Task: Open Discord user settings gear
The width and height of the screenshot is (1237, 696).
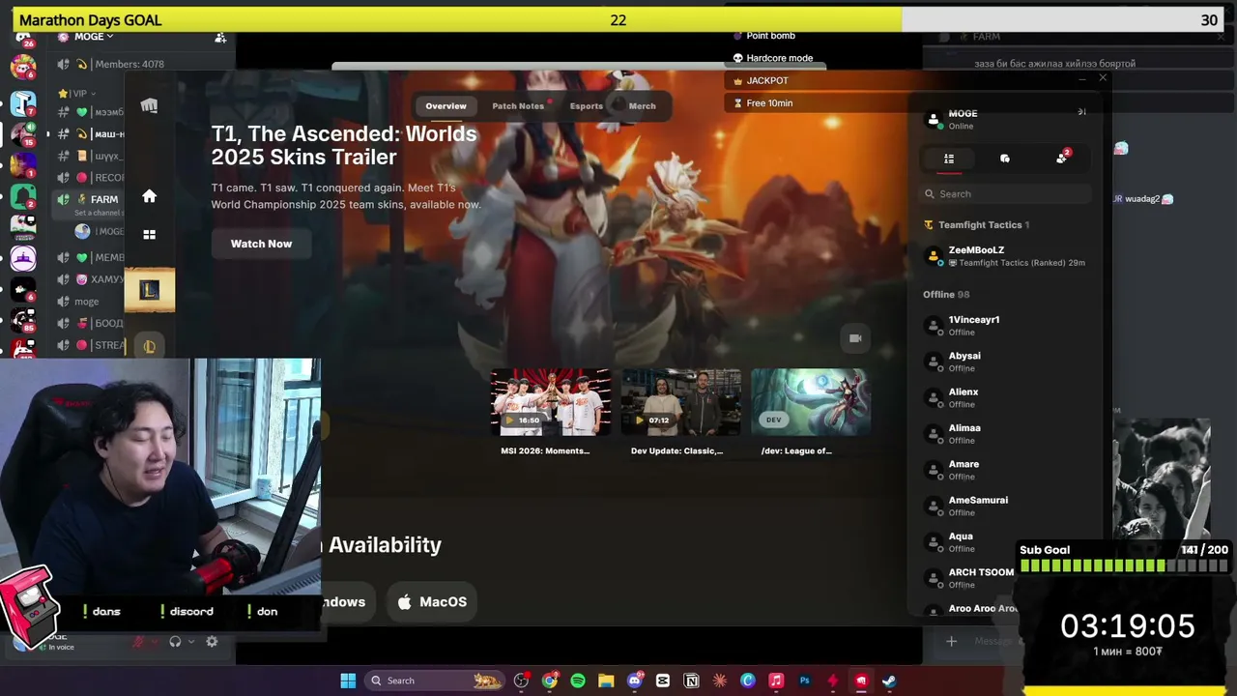Action: pyautogui.click(x=212, y=641)
